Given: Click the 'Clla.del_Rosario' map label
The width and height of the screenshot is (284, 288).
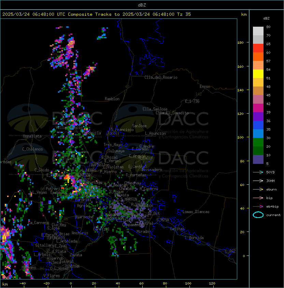Looking at the screenshot, I should pos(161,77).
